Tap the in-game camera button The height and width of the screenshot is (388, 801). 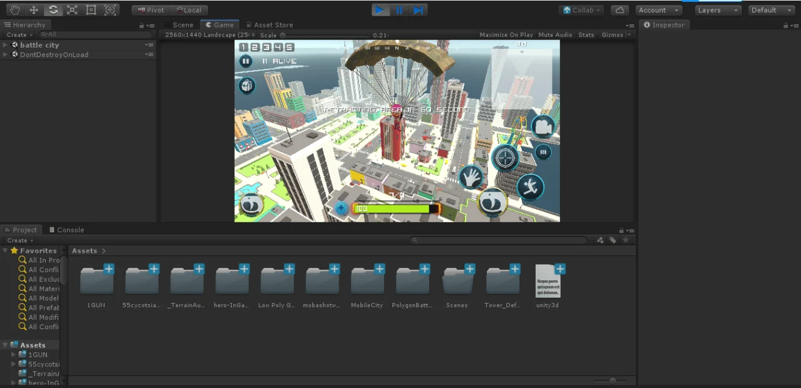coord(544,127)
